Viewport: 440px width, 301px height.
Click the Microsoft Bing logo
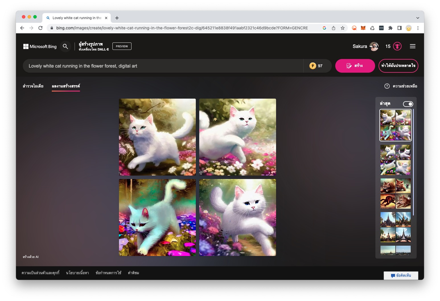tap(40, 46)
